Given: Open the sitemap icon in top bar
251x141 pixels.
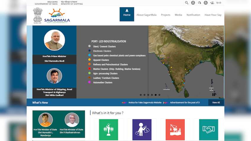Looking at the screenshot, I should [193, 3].
